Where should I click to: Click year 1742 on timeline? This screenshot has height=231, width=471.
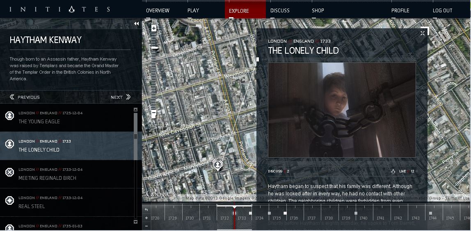pos(398,218)
